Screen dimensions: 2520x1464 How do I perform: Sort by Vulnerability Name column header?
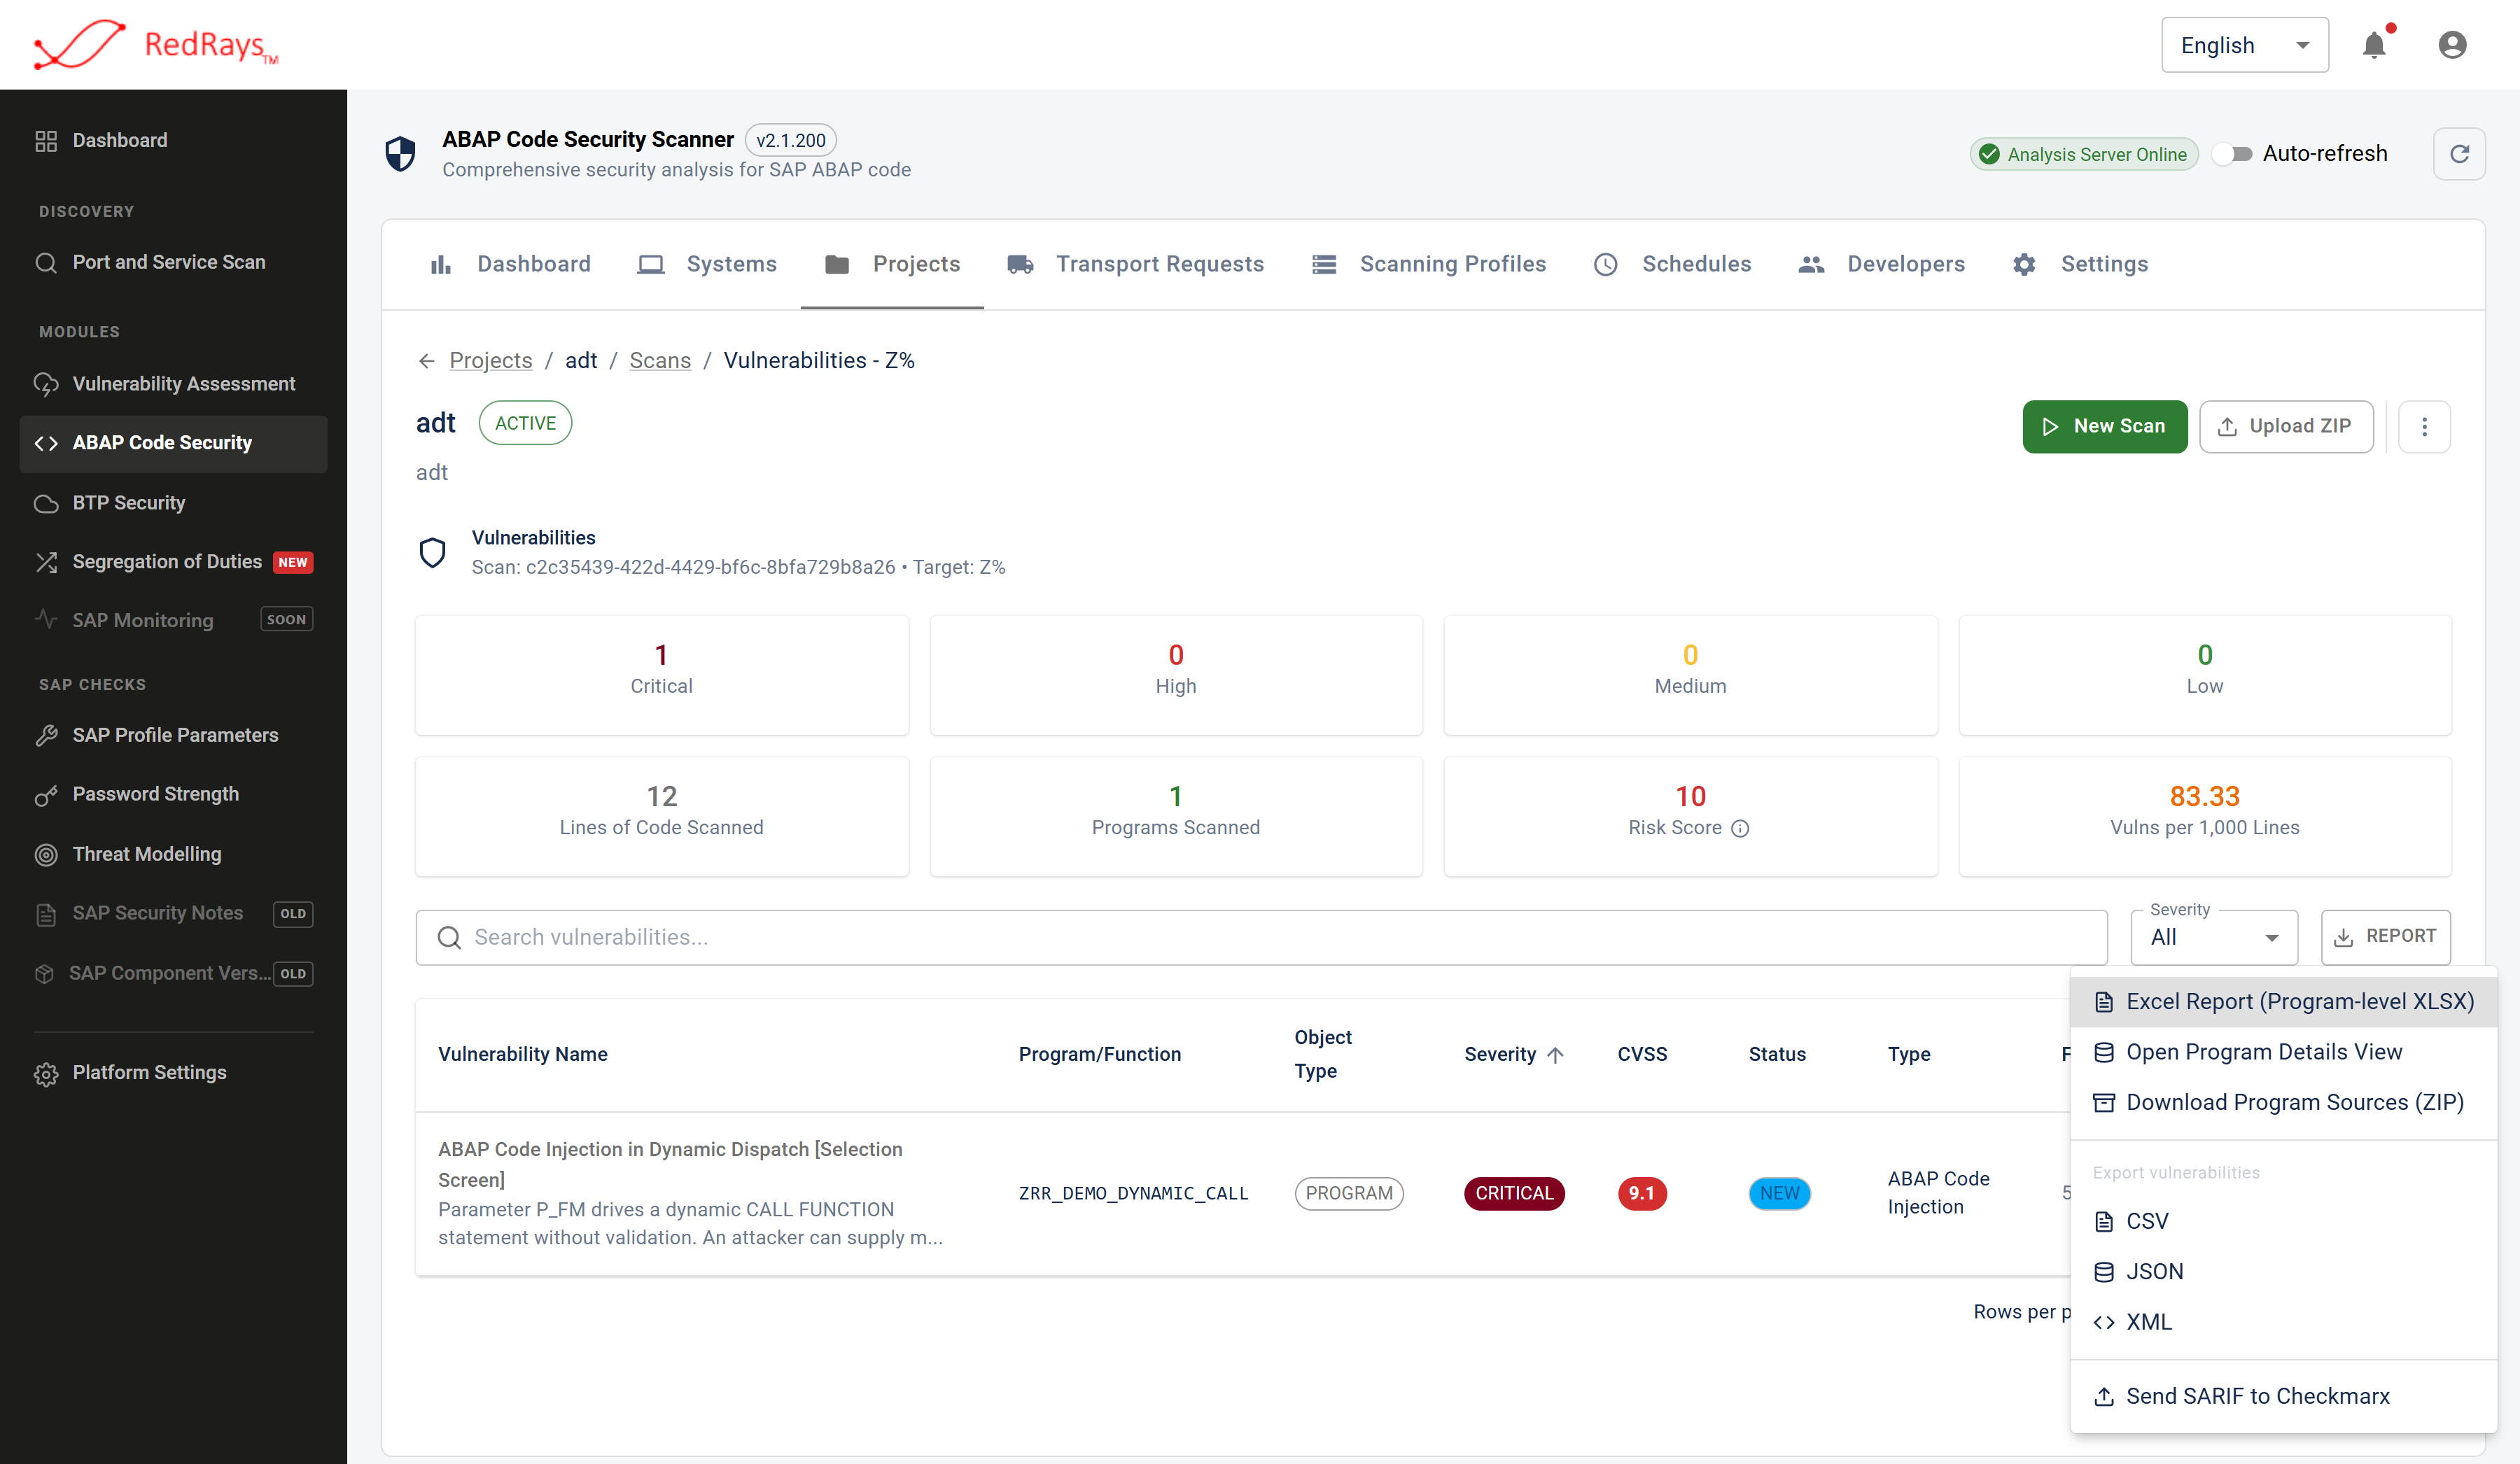pos(523,1054)
